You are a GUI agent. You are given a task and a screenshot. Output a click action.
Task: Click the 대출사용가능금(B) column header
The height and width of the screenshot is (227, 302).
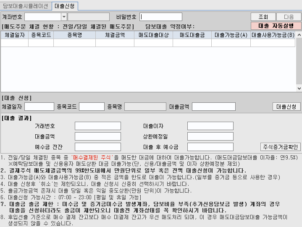(273, 35)
